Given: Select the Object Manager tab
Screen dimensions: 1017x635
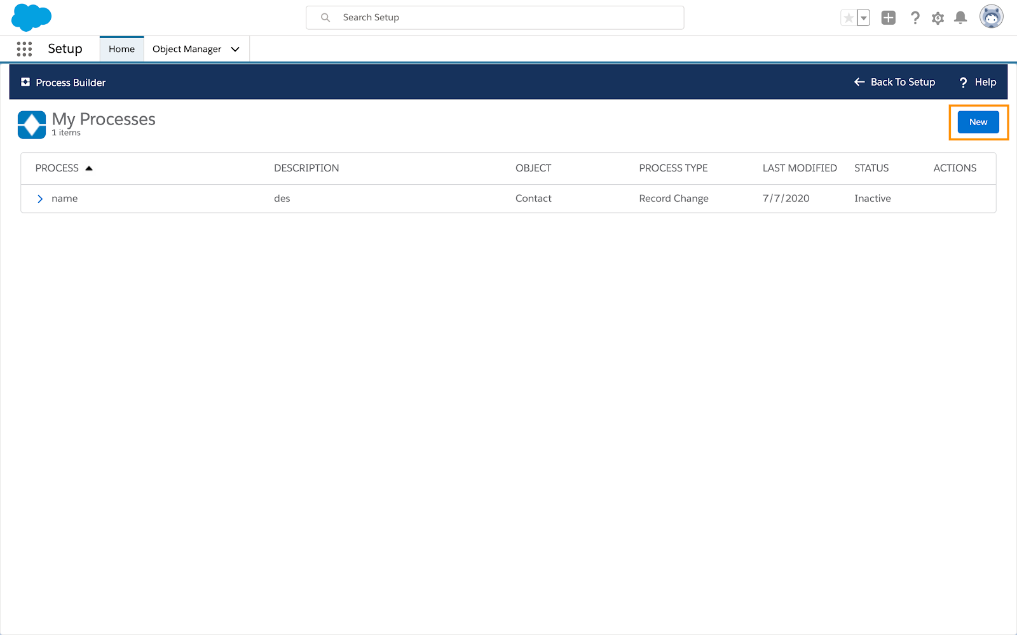Looking at the screenshot, I should coord(187,49).
